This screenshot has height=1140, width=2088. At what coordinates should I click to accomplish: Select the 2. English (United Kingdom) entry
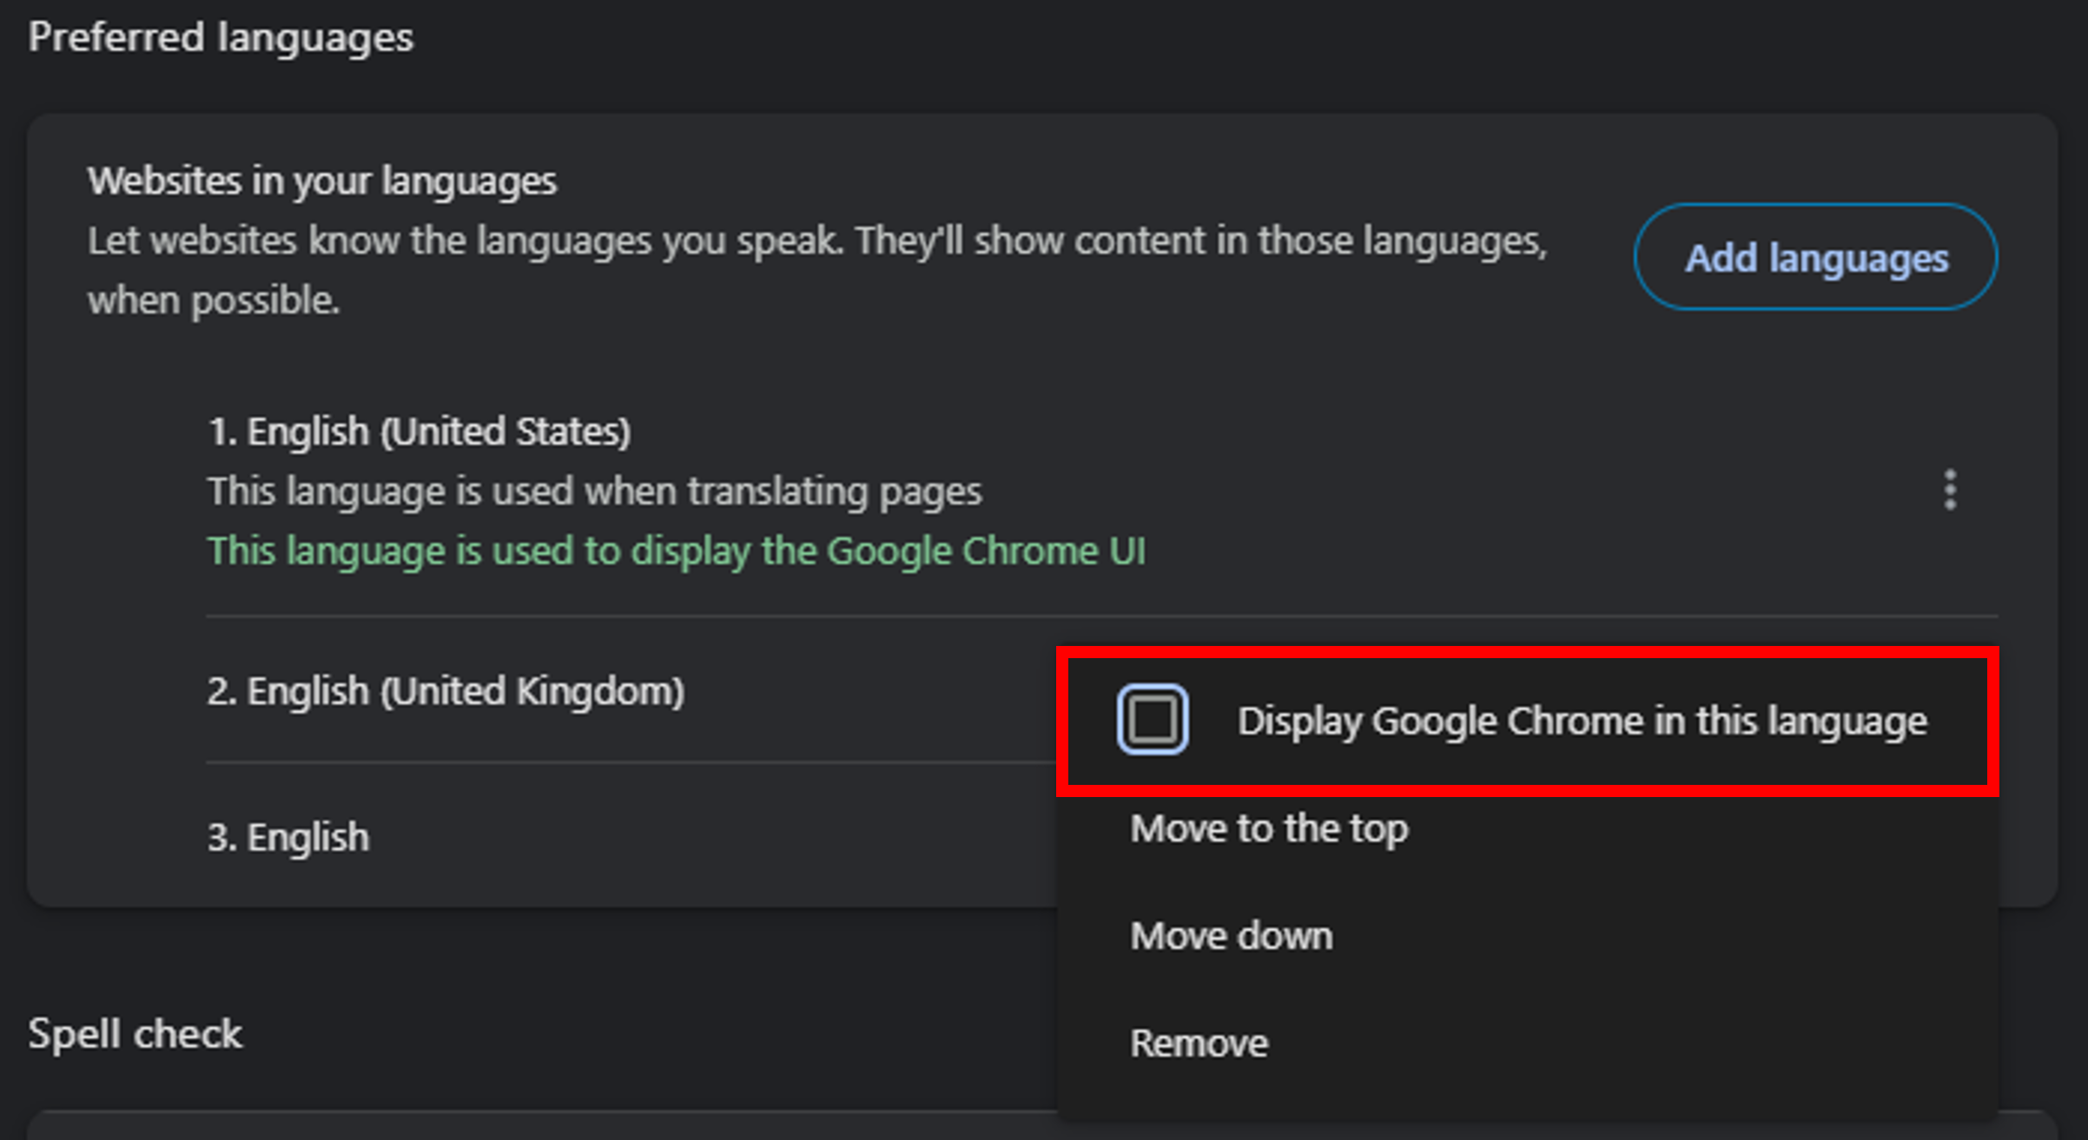coord(446,692)
